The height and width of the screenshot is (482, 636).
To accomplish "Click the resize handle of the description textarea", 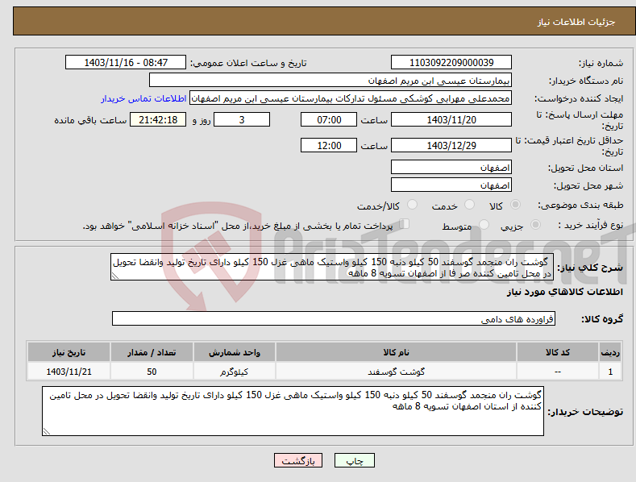I will [115, 276].
